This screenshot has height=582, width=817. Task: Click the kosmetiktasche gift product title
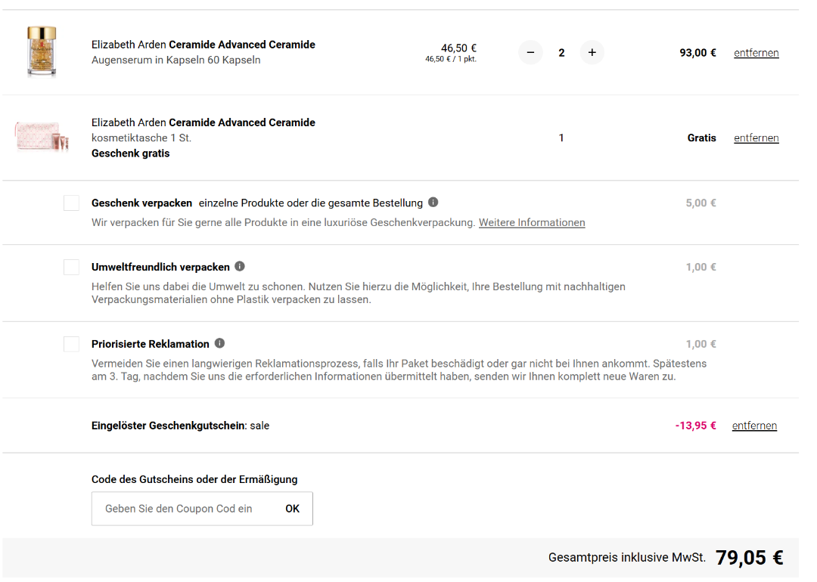[203, 122]
